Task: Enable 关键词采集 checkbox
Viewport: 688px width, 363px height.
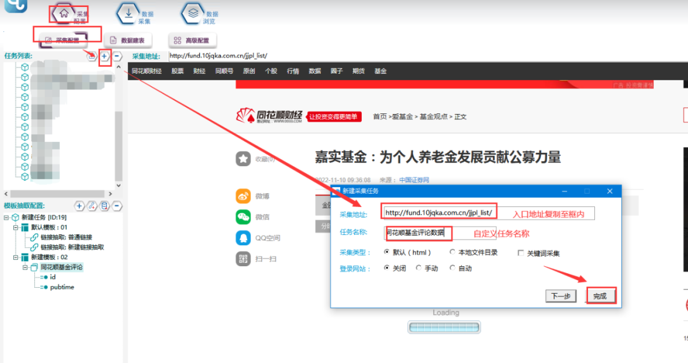Action: tap(521, 253)
